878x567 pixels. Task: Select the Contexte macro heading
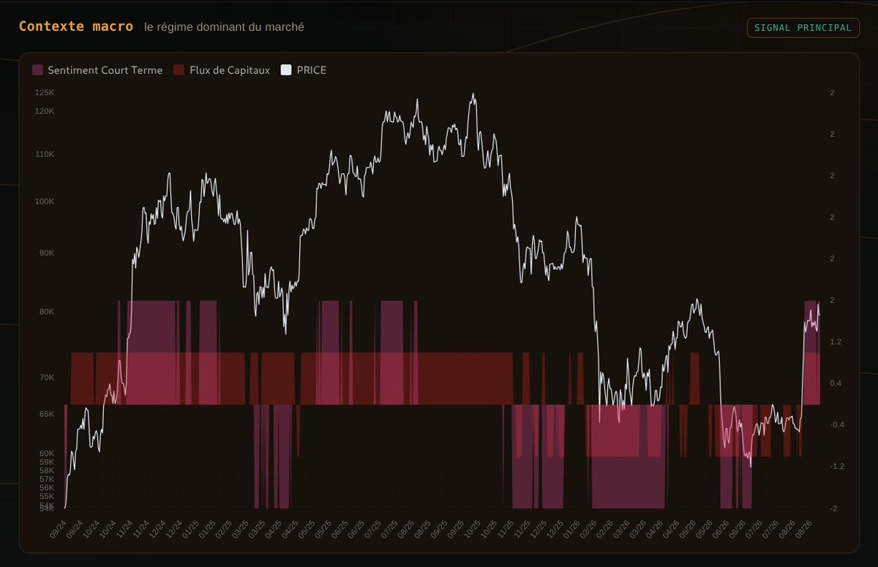76,26
